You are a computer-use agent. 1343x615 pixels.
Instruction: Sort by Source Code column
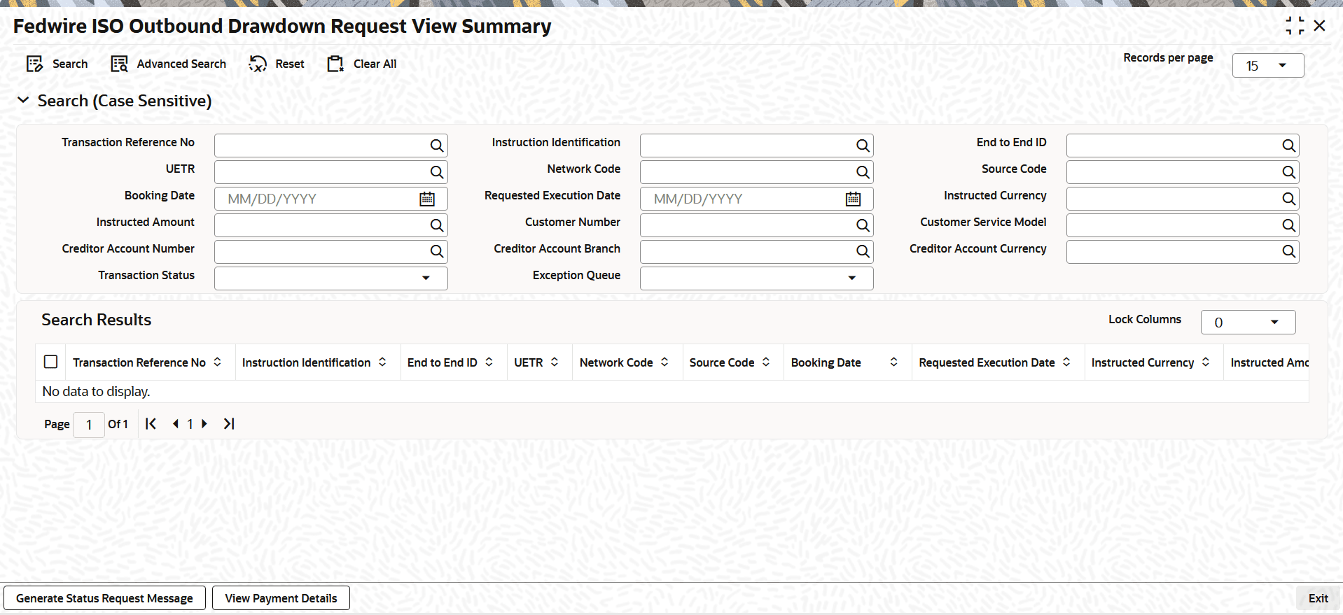pyautogui.click(x=766, y=362)
